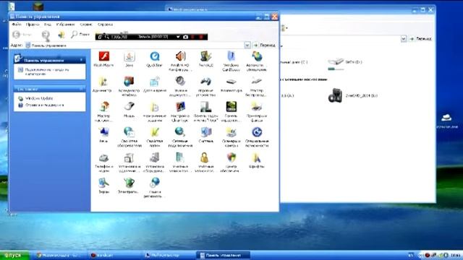
Task: Open the Файл menu
Action: [x=17, y=25]
